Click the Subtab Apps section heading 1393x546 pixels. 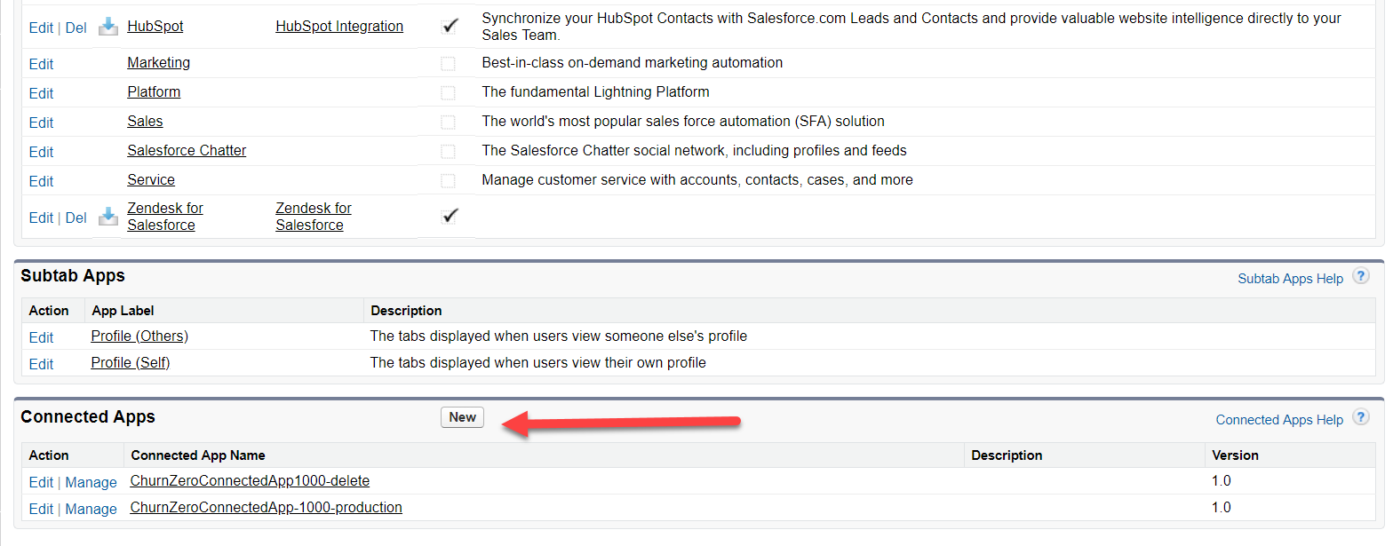73,275
